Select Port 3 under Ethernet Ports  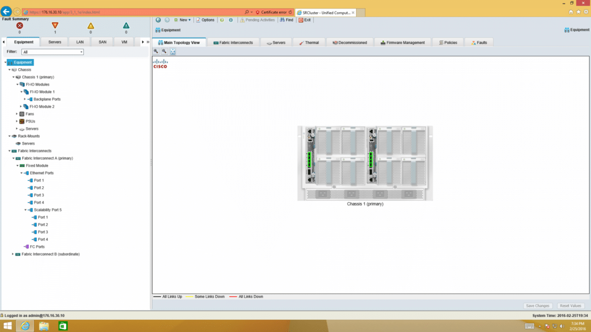pos(39,195)
